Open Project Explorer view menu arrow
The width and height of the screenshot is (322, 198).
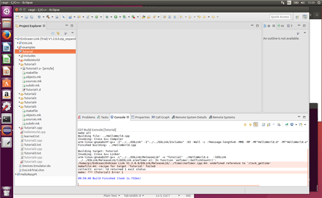pyautogui.click(x=72, y=33)
